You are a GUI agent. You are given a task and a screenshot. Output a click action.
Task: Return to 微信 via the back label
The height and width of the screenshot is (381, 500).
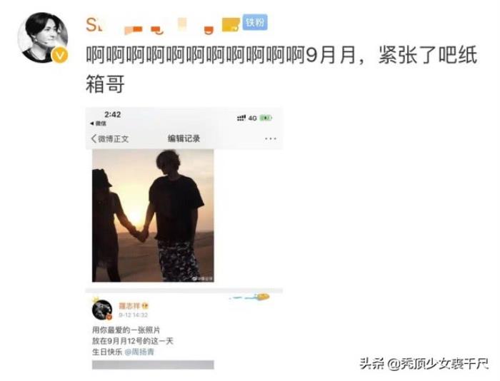click(99, 123)
